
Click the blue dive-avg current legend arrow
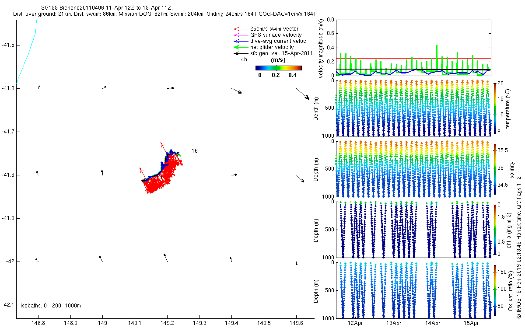click(x=240, y=41)
